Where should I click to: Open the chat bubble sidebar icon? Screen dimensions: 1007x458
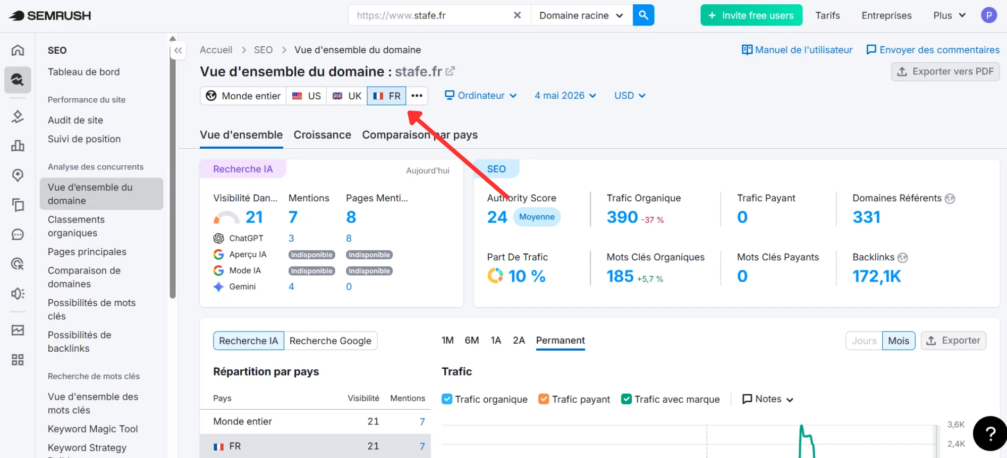coord(18,234)
